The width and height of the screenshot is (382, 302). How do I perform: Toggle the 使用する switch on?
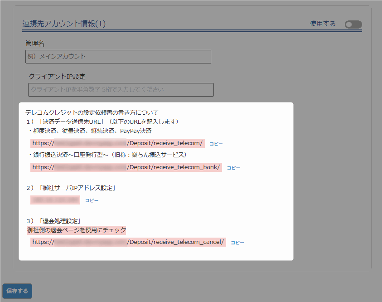pyautogui.click(x=353, y=24)
